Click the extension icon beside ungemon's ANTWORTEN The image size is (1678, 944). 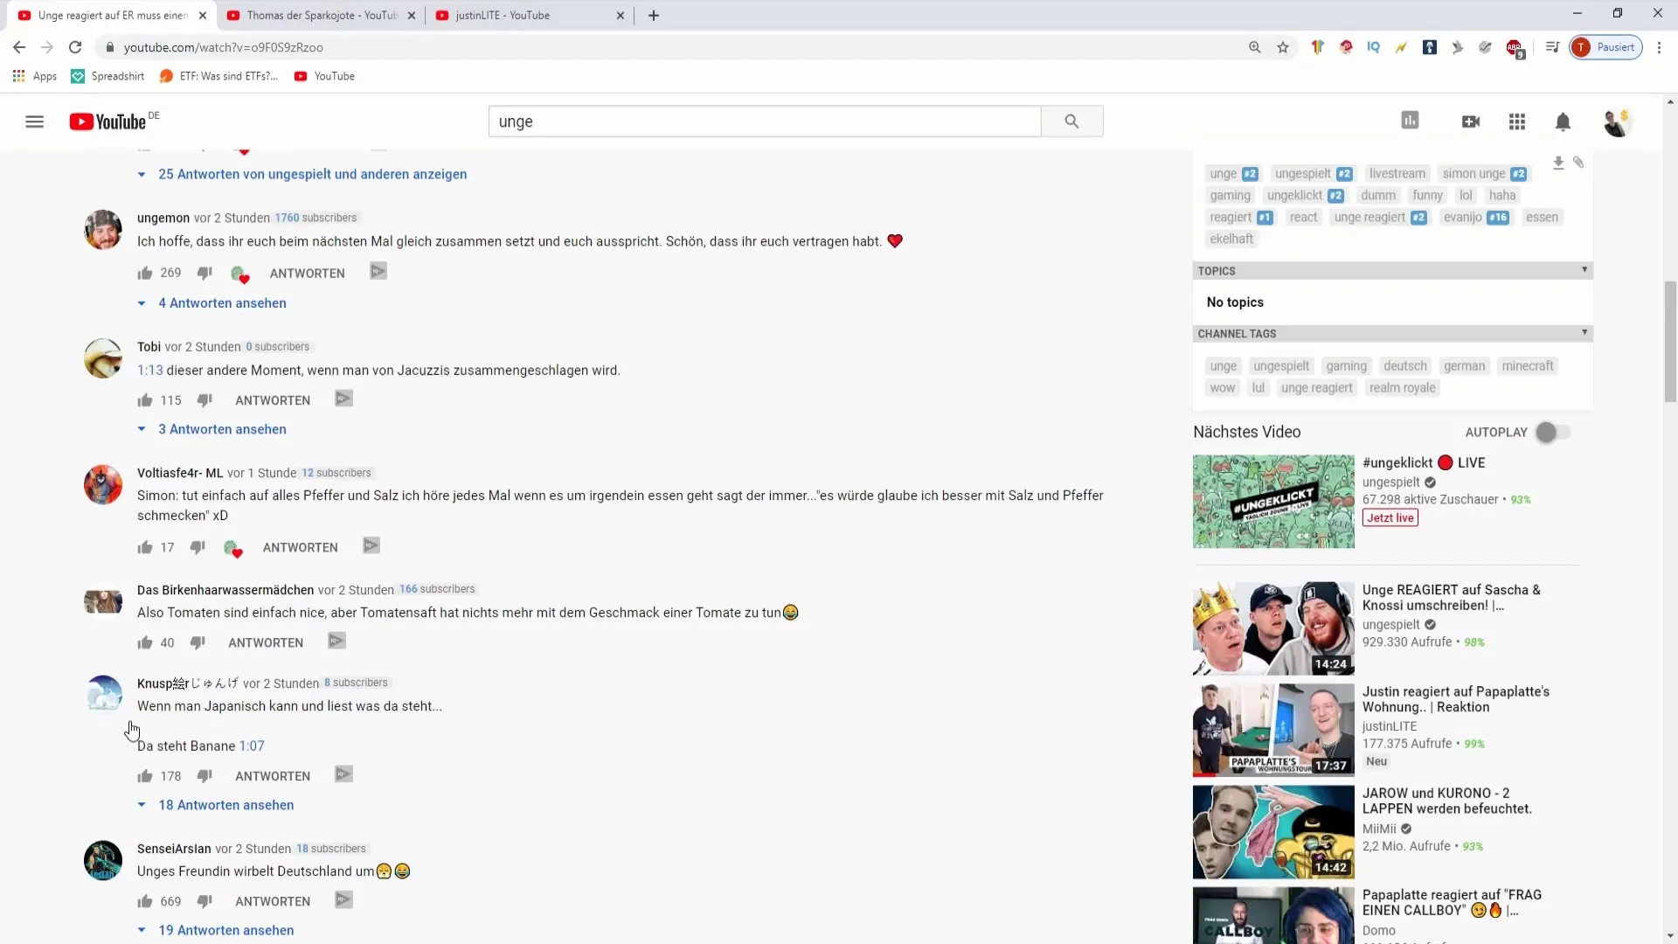click(378, 272)
